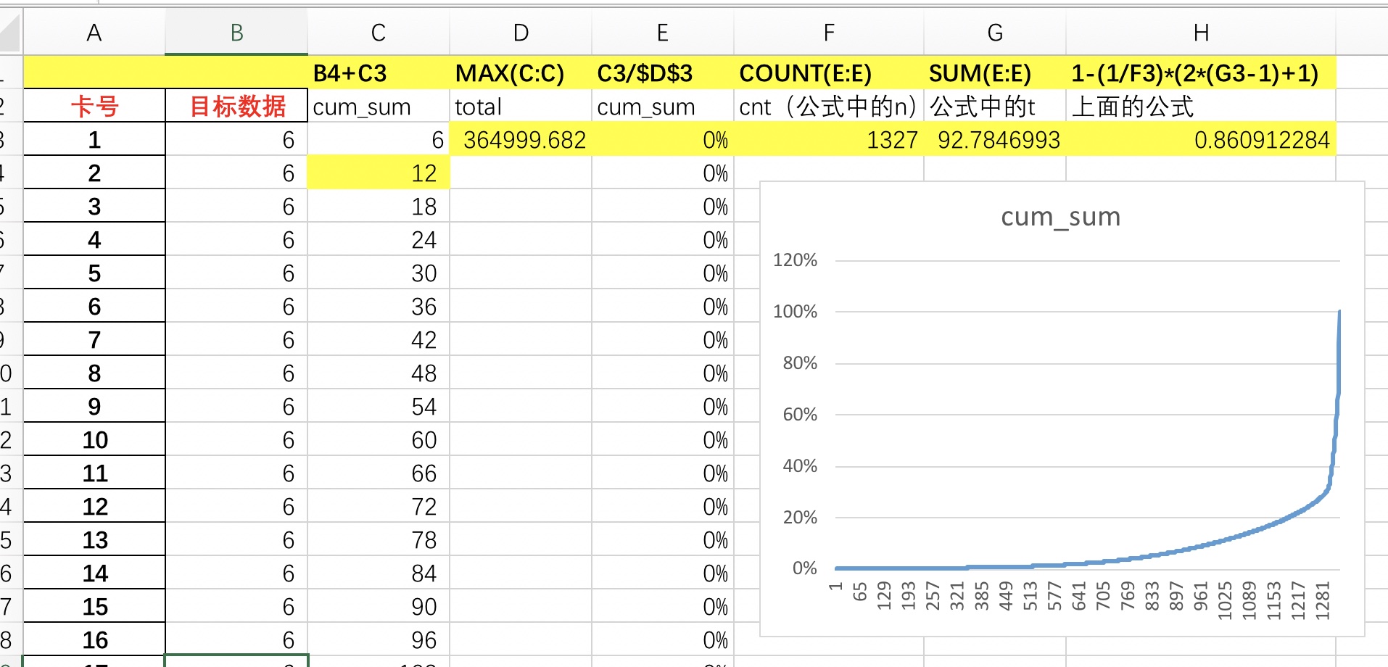The image size is (1388, 667).
Task: Select column B header
Action: tap(236, 33)
